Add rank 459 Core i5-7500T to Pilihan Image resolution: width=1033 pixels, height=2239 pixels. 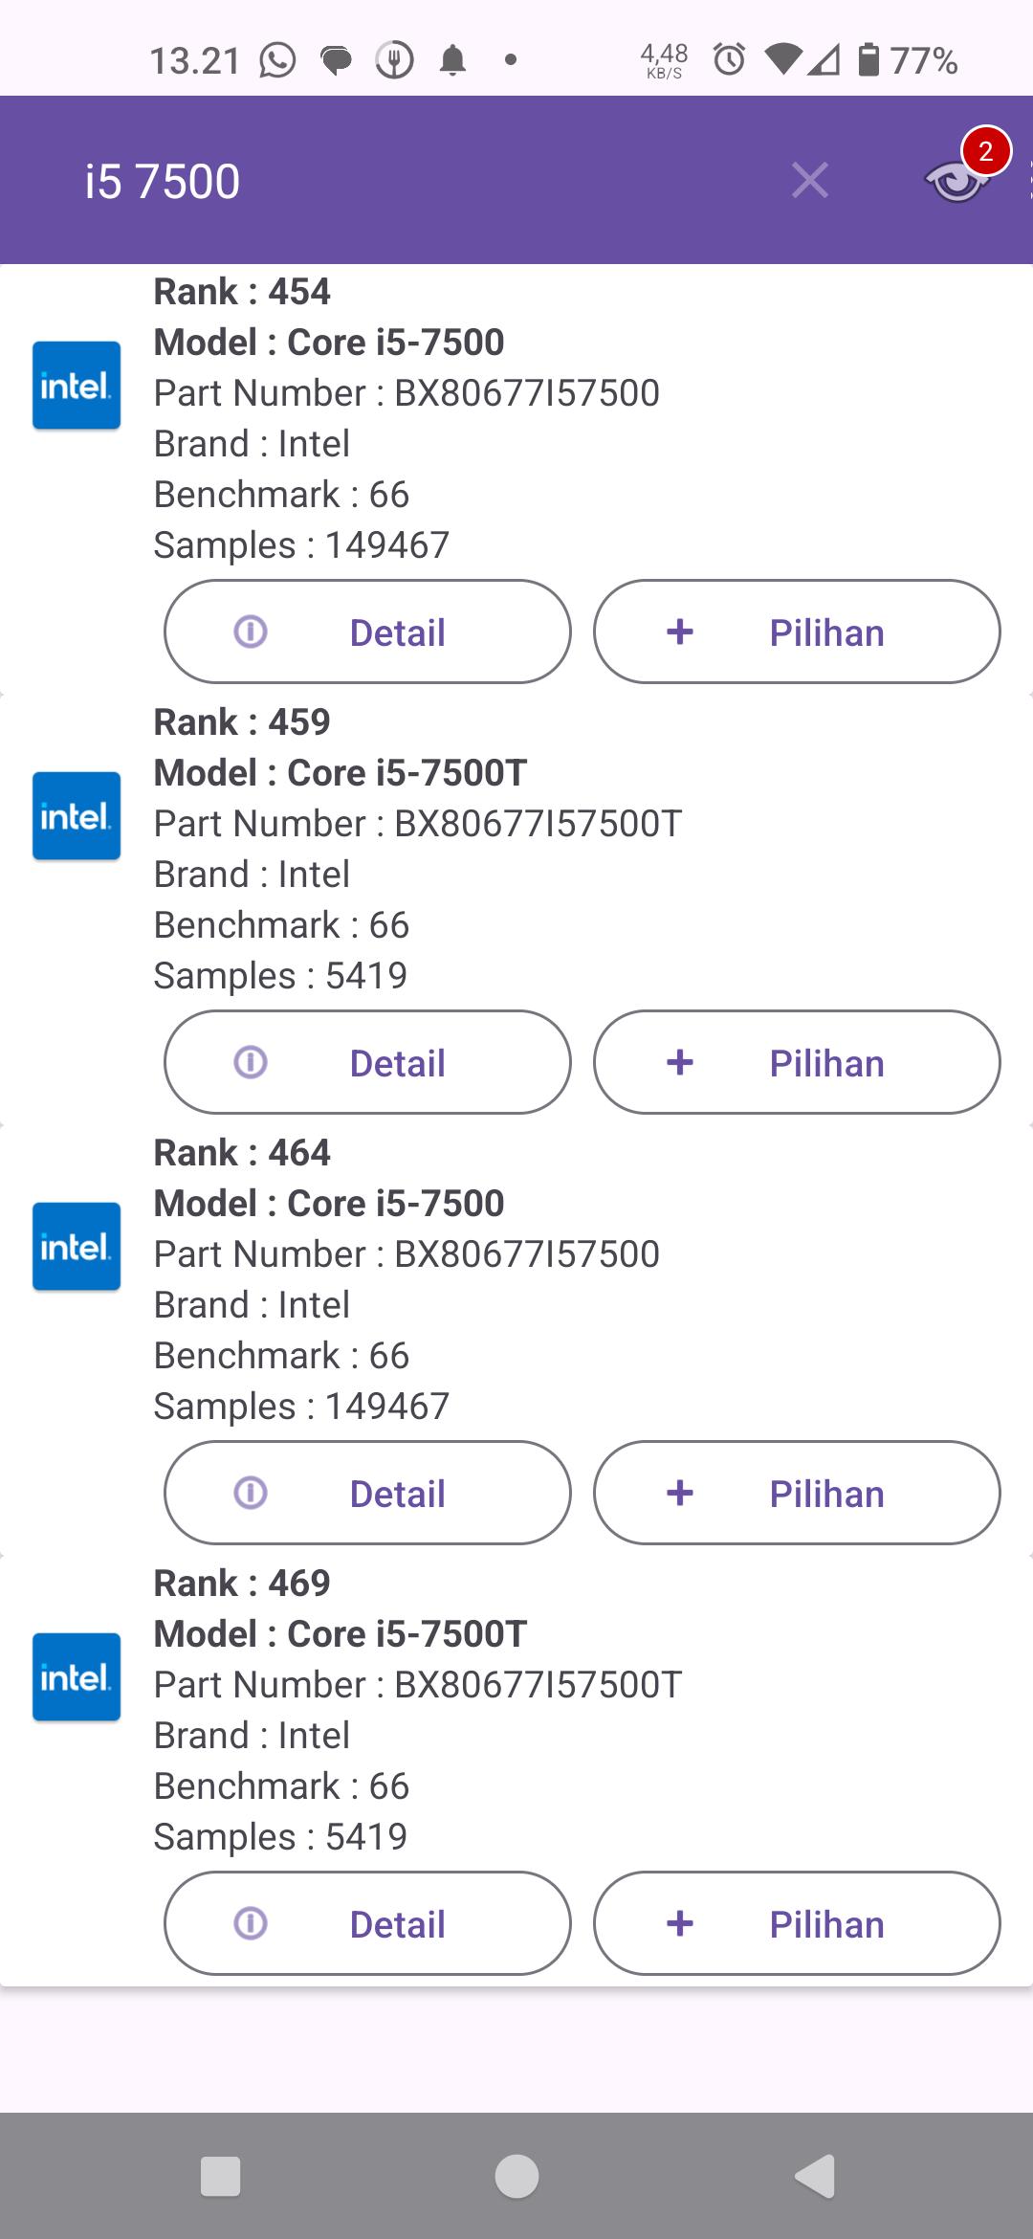tap(797, 1062)
